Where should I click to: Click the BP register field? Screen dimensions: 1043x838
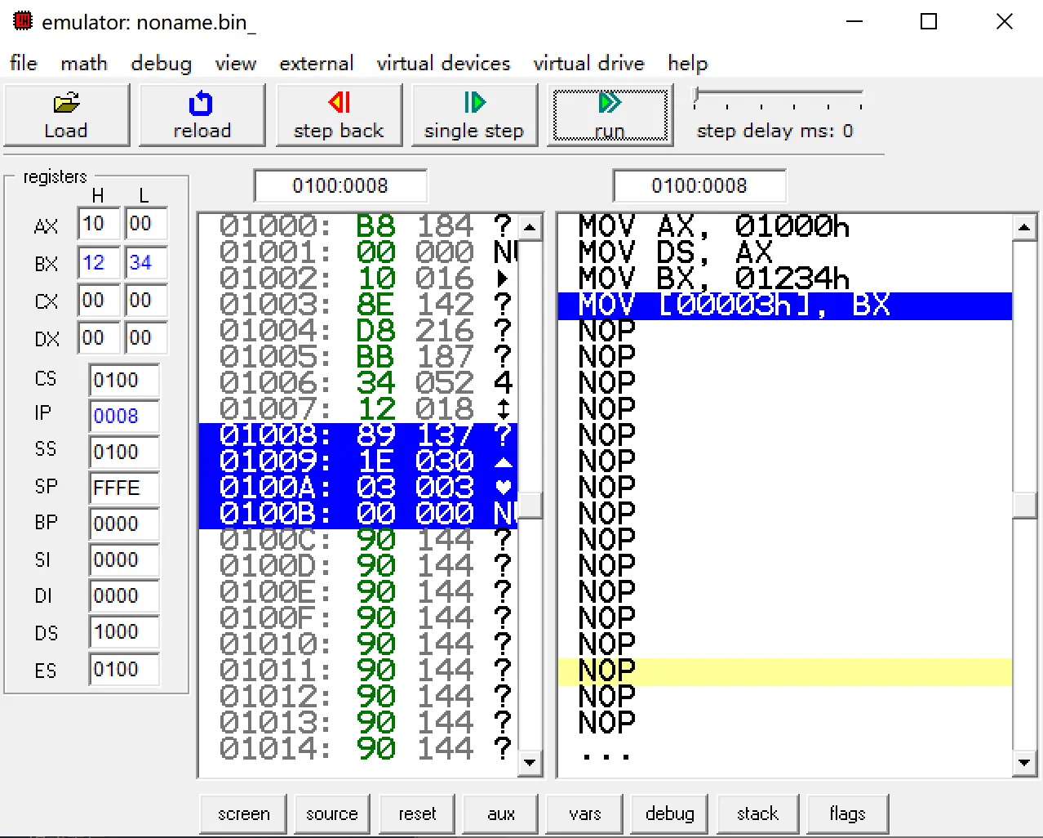click(124, 524)
